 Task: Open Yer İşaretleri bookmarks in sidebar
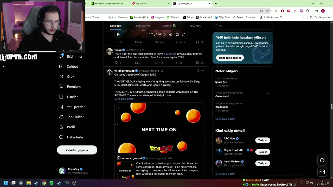click(72, 107)
